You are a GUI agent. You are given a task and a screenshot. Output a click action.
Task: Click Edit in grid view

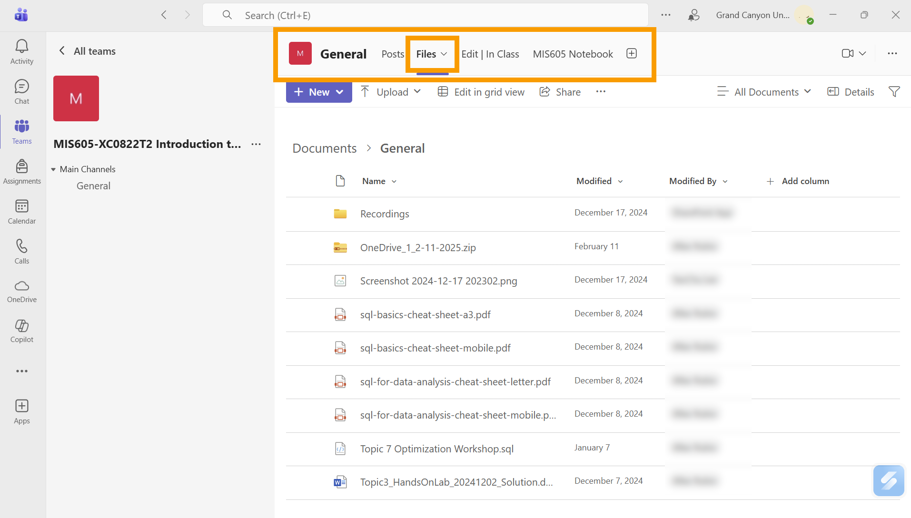pyautogui.click(x=481, y=92)
